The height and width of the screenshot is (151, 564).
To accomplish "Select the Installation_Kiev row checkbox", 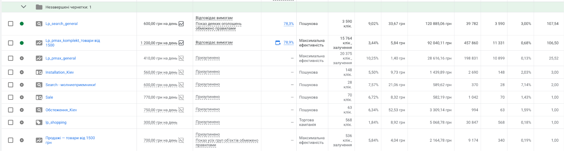I will [10, 72].
